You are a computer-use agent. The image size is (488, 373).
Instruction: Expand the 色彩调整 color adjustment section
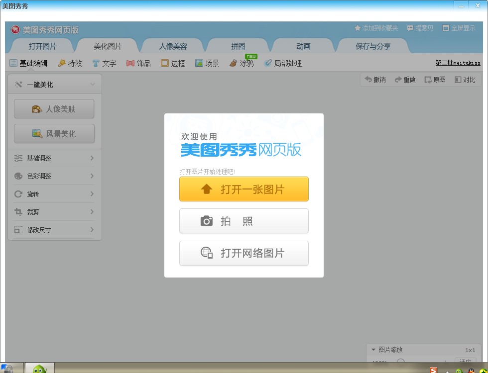coord(54,176)
